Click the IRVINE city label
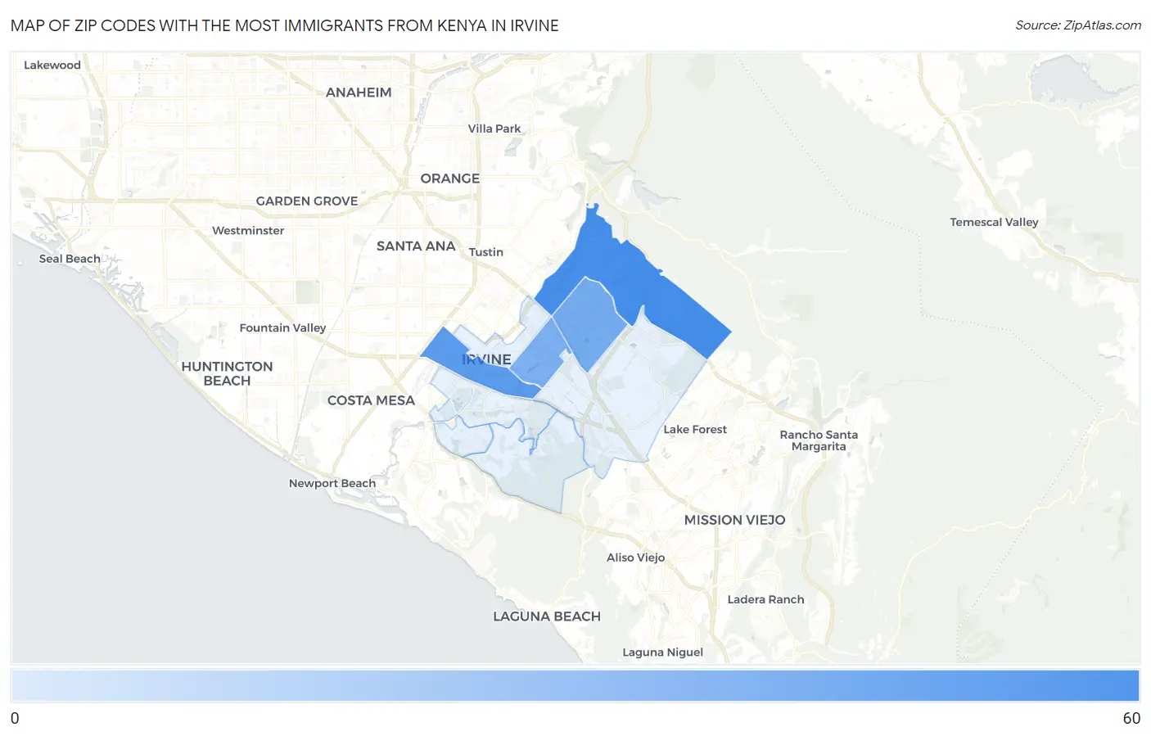Viewport: 1151px width, 736px height. [x=486, y=359]
